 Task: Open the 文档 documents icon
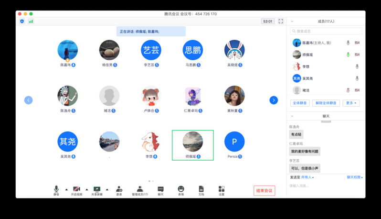pyautogui.click(x=201, y=190)
